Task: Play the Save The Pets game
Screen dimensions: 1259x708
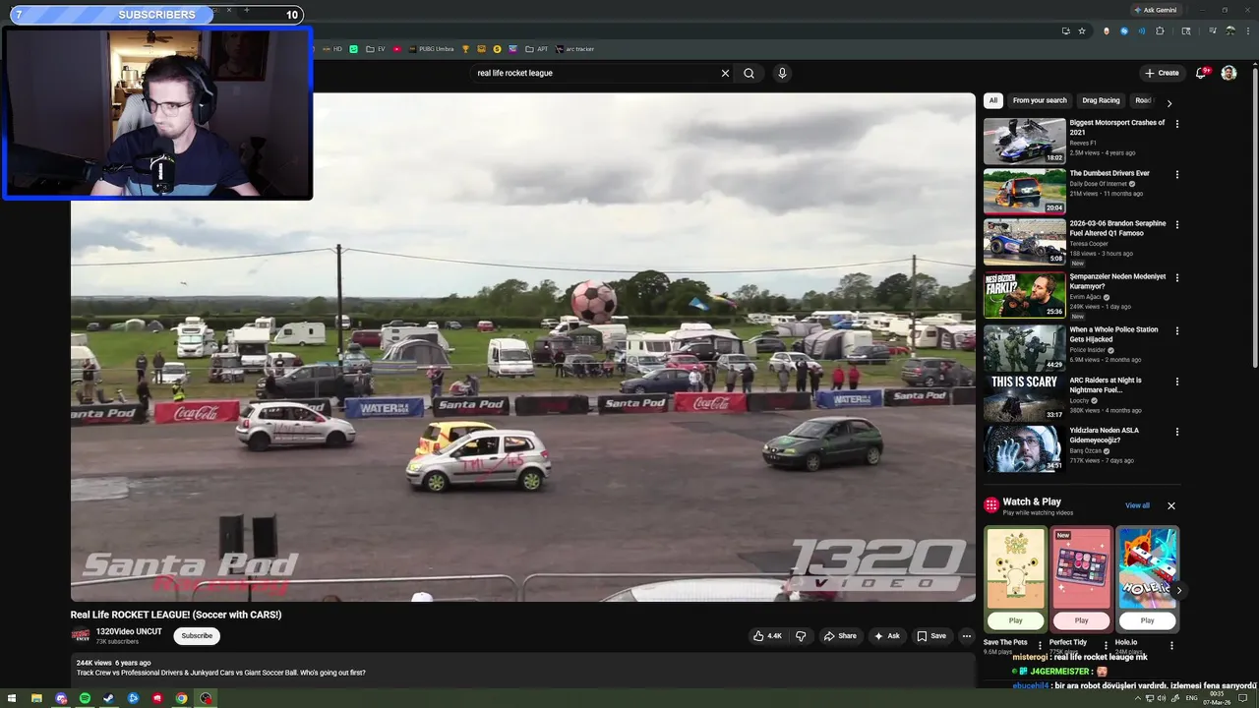Action: click(1015, 620)
